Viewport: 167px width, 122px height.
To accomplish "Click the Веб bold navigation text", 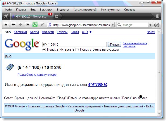I will click(8, 32).
